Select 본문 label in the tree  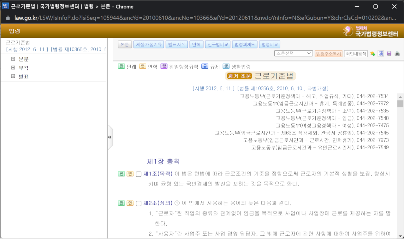(24, 59)
